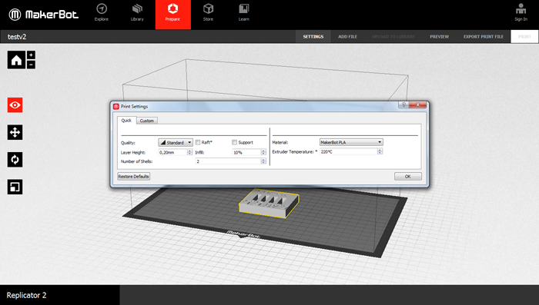This screenshot has width=539, height=305.
Task: Click the testv2 file name
Action: coord(17,37)
